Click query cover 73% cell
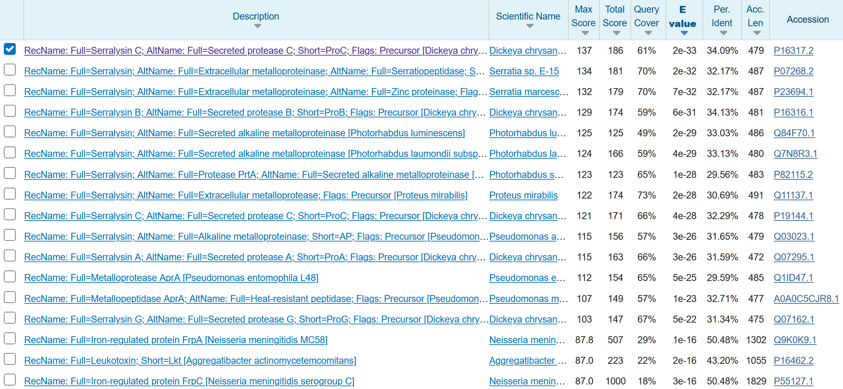This screenshot has width=843, height=389. pyautogui.click(x=646, y=195)
